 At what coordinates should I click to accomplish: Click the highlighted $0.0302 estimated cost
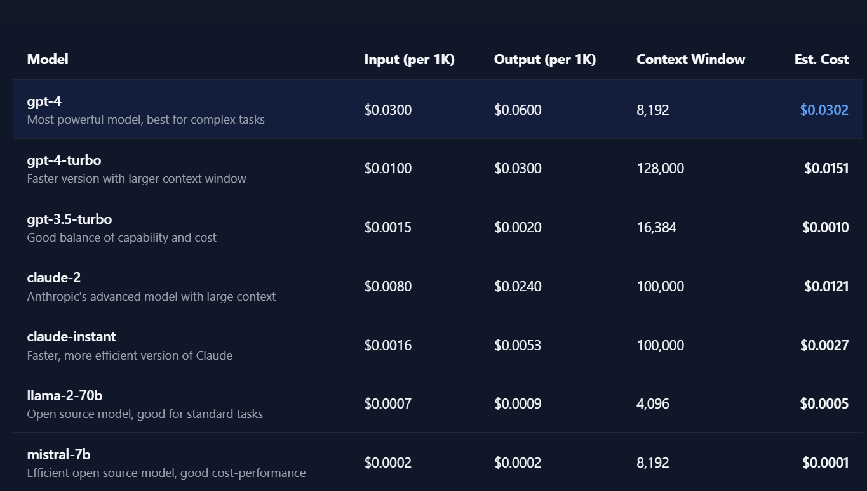(x=824, y=110)
